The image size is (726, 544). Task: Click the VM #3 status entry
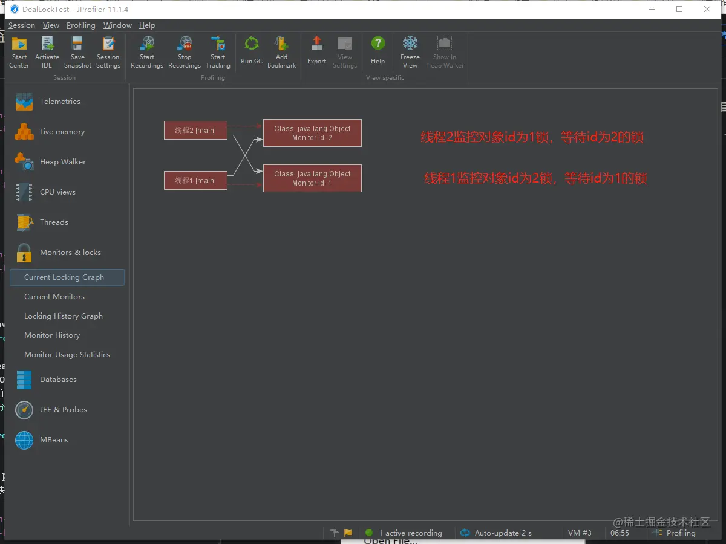coord(580,533)
